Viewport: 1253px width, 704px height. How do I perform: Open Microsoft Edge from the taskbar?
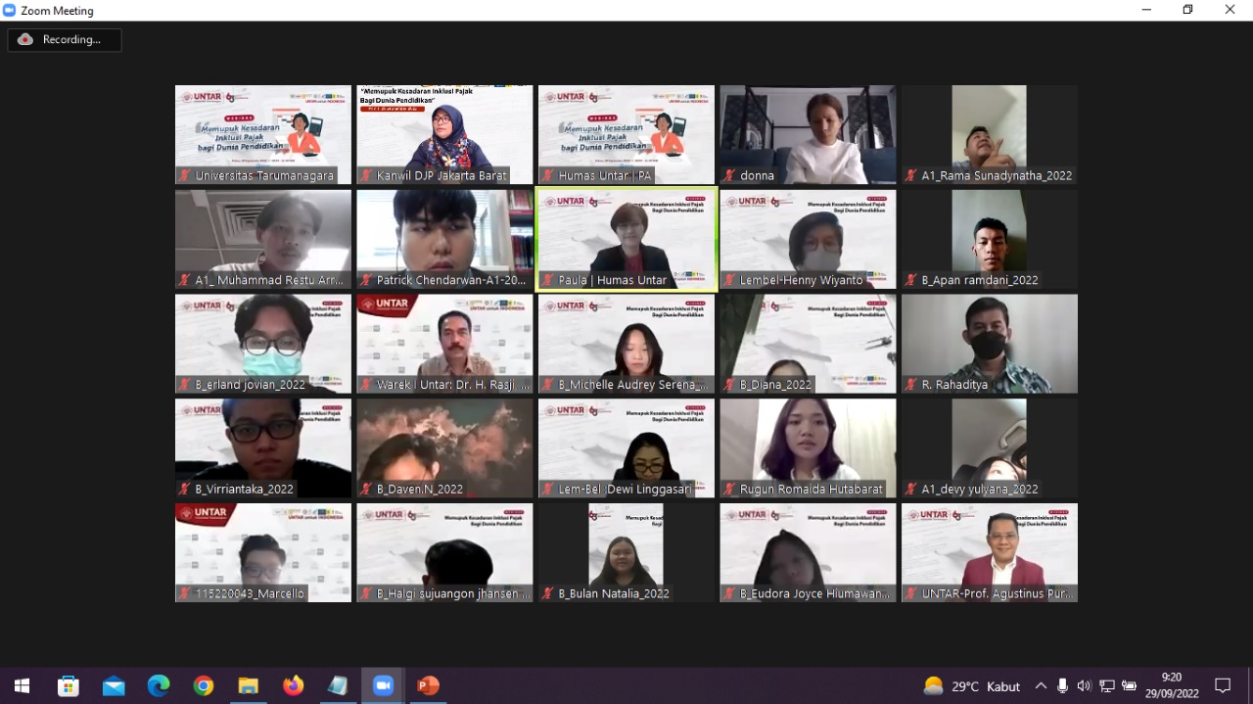(x=159, y=685)
